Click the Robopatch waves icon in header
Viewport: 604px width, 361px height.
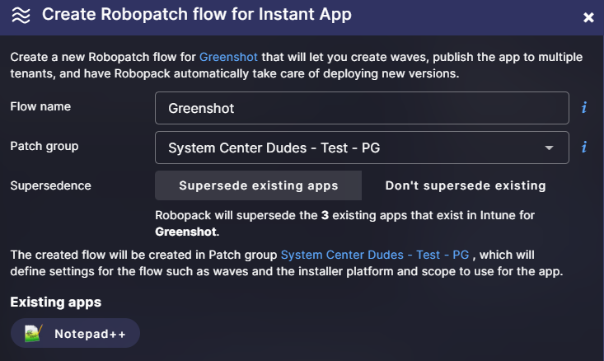pyautogui.click(x=21, y=15)
